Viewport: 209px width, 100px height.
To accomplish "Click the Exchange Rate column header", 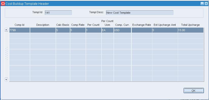I will pyautogui.click(x=141, y=25).
